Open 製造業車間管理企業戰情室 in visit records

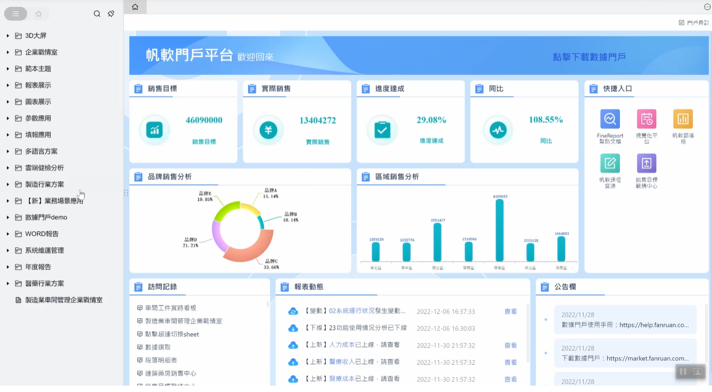click(183, 321)
